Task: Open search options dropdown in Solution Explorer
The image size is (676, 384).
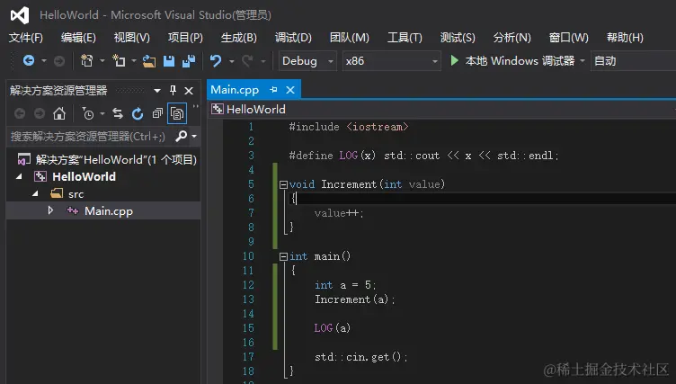Action: pyautogui.click(x=194, y=137)
